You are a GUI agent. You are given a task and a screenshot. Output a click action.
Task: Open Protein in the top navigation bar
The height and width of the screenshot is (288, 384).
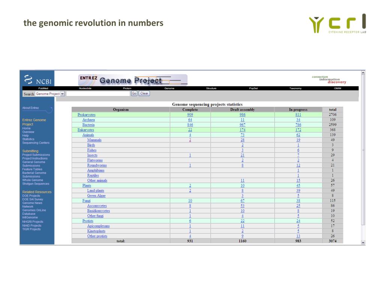127,88
